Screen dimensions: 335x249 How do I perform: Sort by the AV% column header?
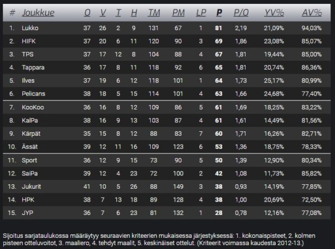(x=312, y=12)
